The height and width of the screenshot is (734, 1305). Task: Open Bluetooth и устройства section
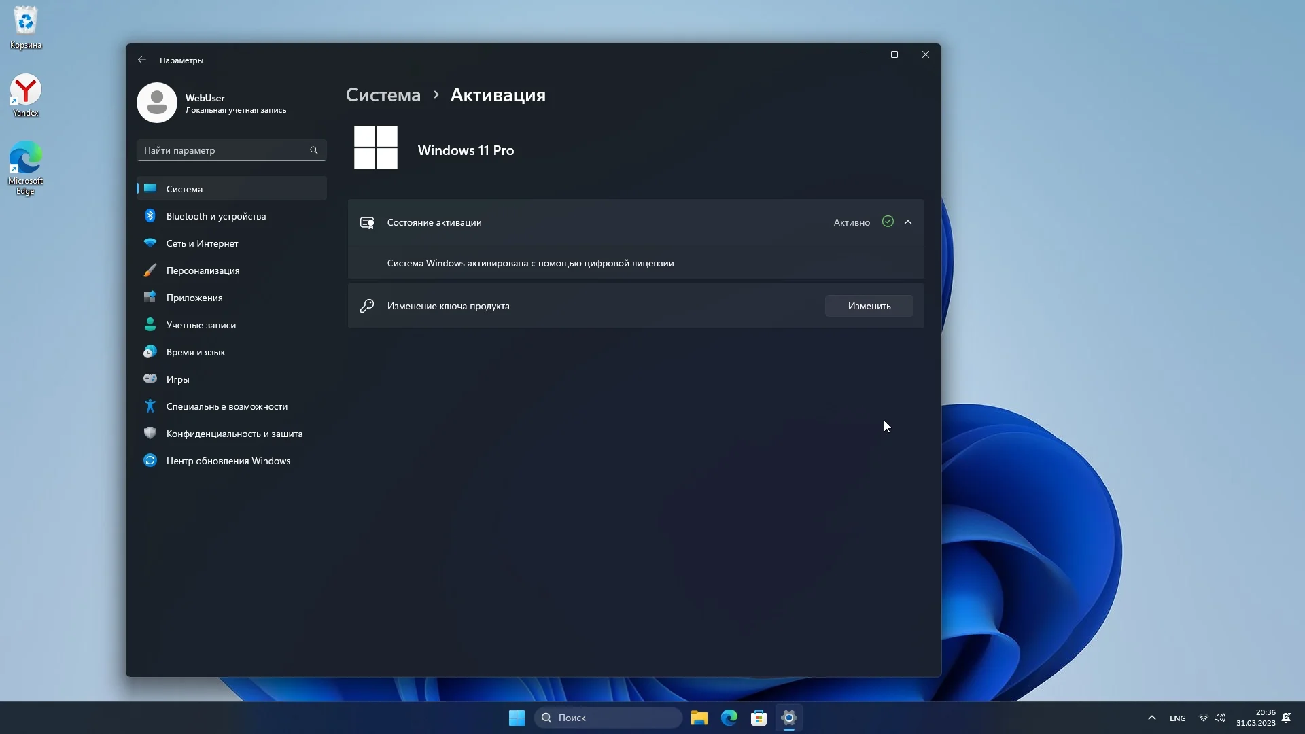point(216,216)
